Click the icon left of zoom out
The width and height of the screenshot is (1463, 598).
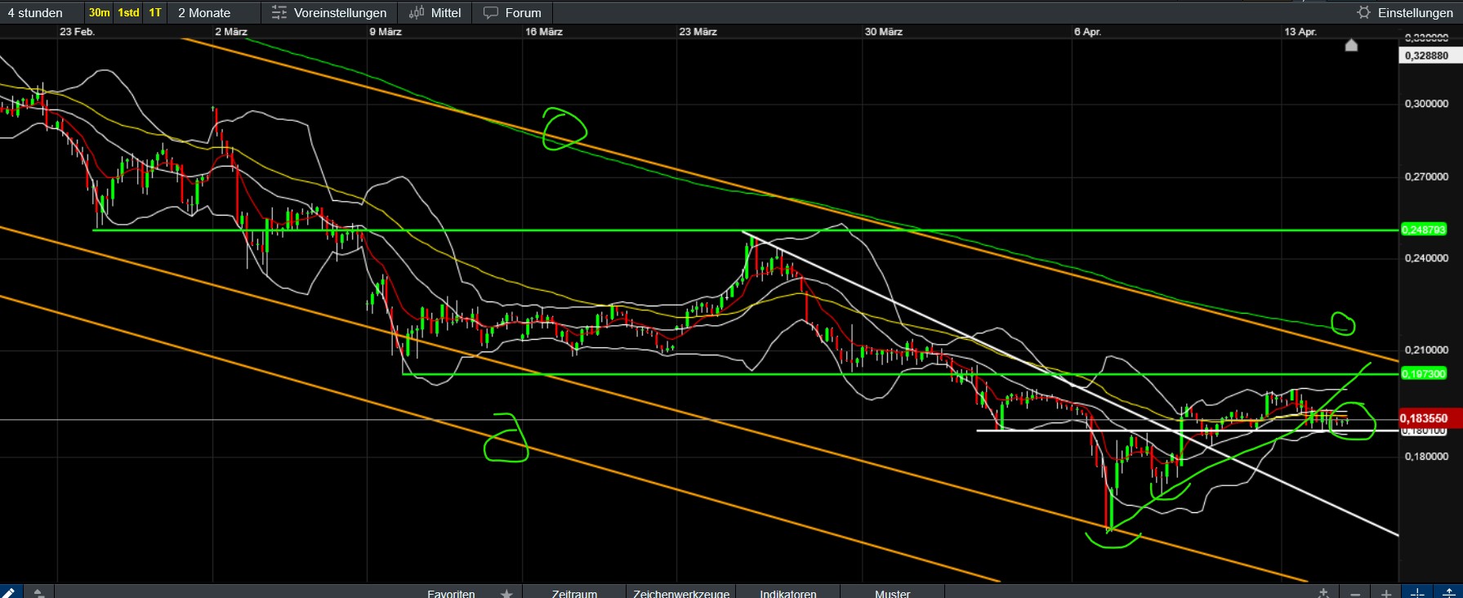tap(1323, 593)
